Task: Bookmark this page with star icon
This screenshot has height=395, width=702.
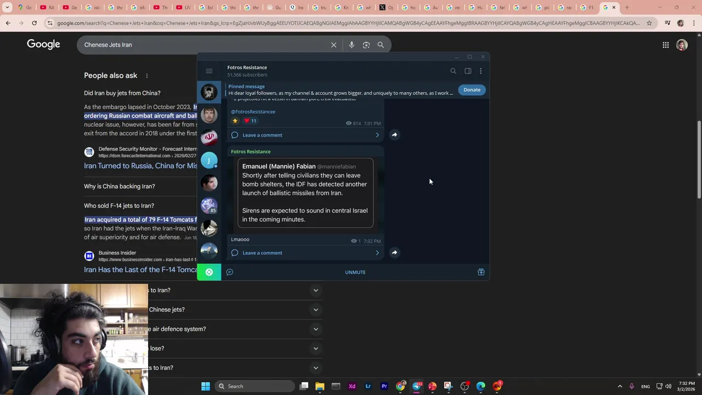Action: click(649, 23)
